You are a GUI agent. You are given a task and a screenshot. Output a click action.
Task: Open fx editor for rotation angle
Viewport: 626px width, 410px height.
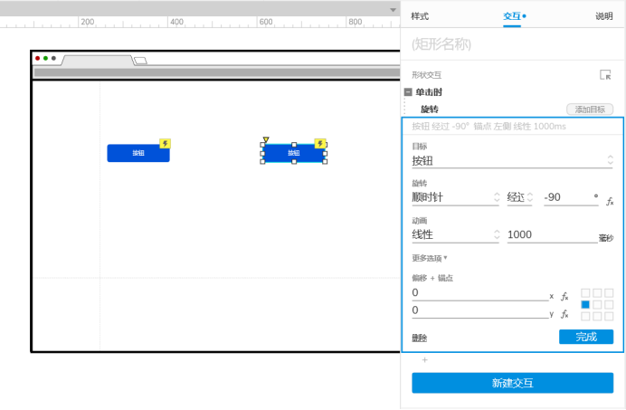tap(610, 202)
